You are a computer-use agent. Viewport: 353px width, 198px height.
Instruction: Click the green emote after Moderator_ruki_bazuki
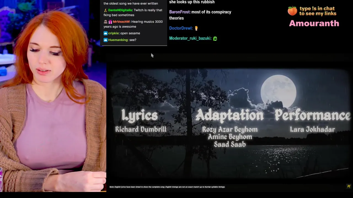pos(215,38)
